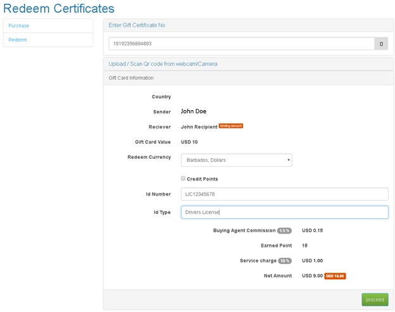Expand Upload / Scan Qr code panel
Screen dimensions: 395x312
click(x=163, y=64)
